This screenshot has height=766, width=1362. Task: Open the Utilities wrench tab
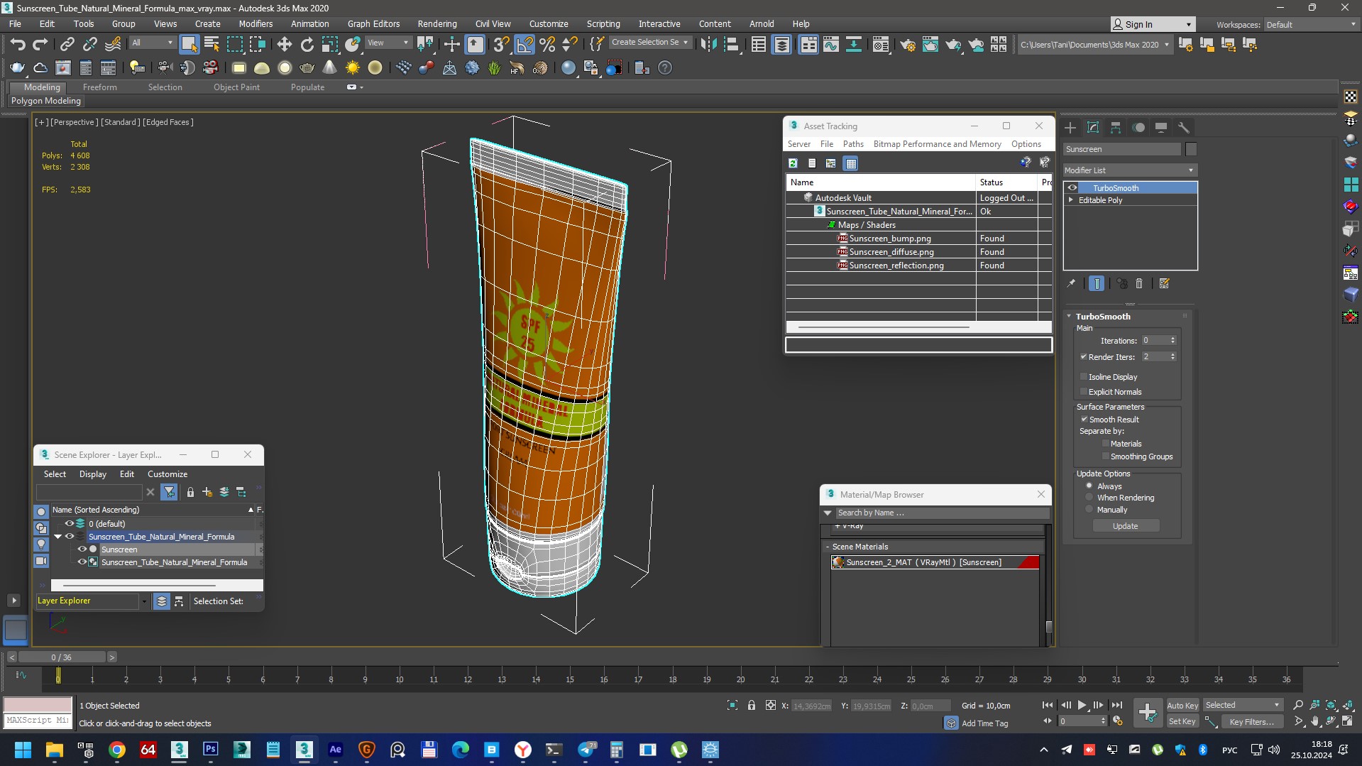pos(1184,128)
